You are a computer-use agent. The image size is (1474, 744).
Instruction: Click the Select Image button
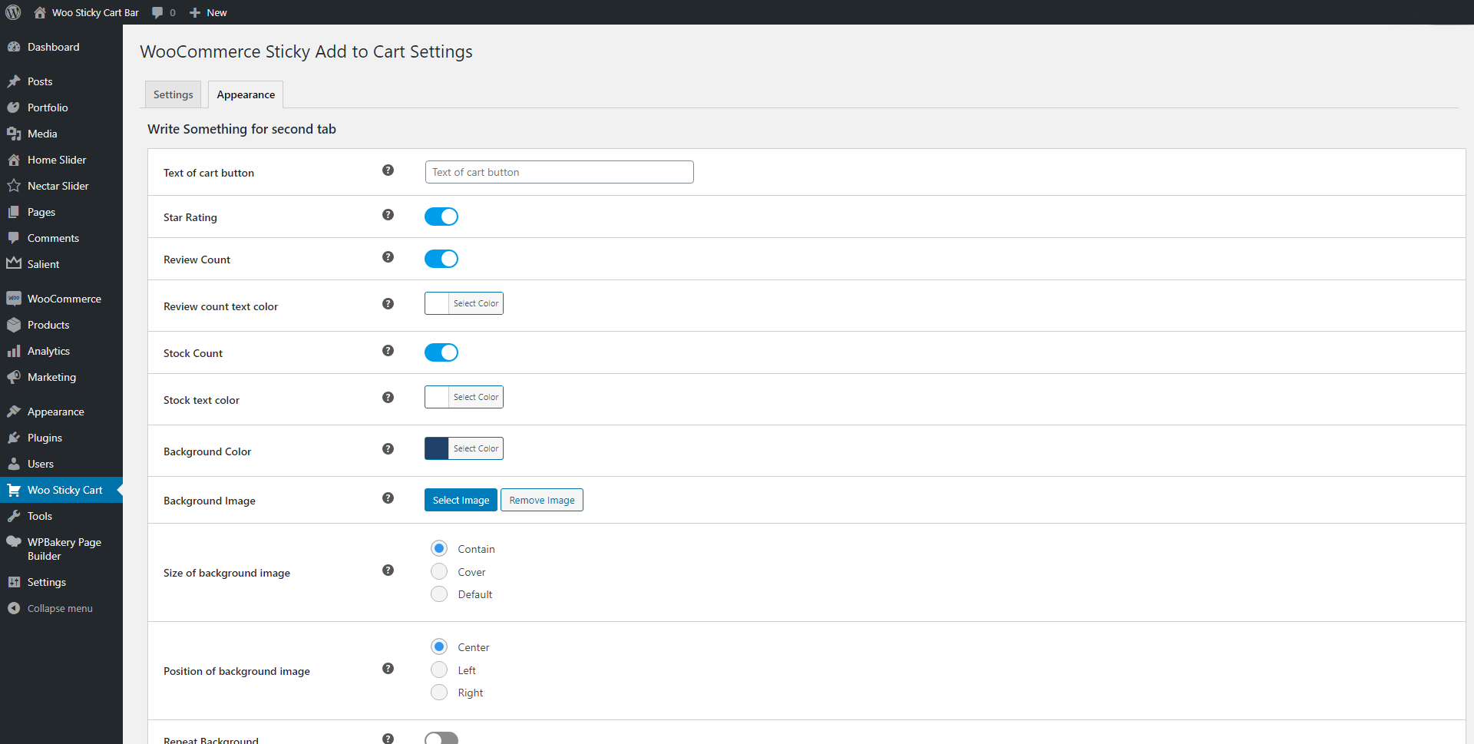coord(461,500)
